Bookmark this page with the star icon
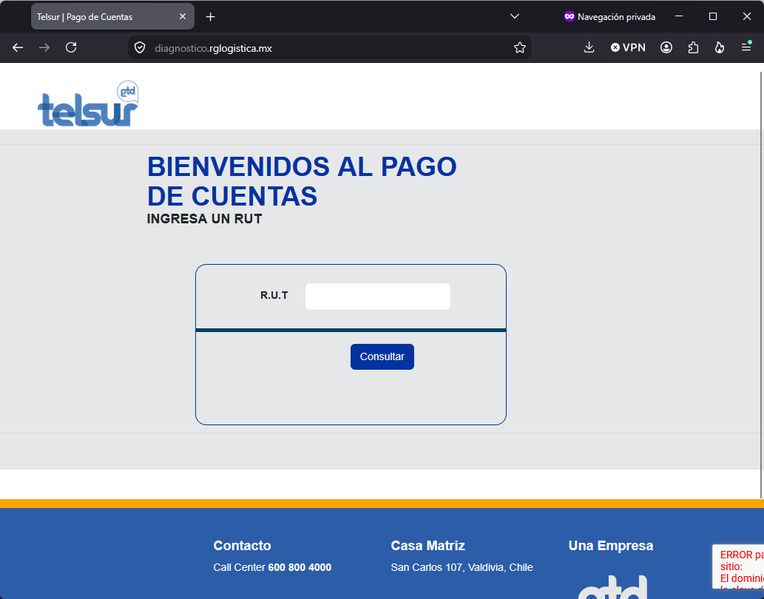The height and width of the screenshot is (599, 764). click(x=520, y=48)
